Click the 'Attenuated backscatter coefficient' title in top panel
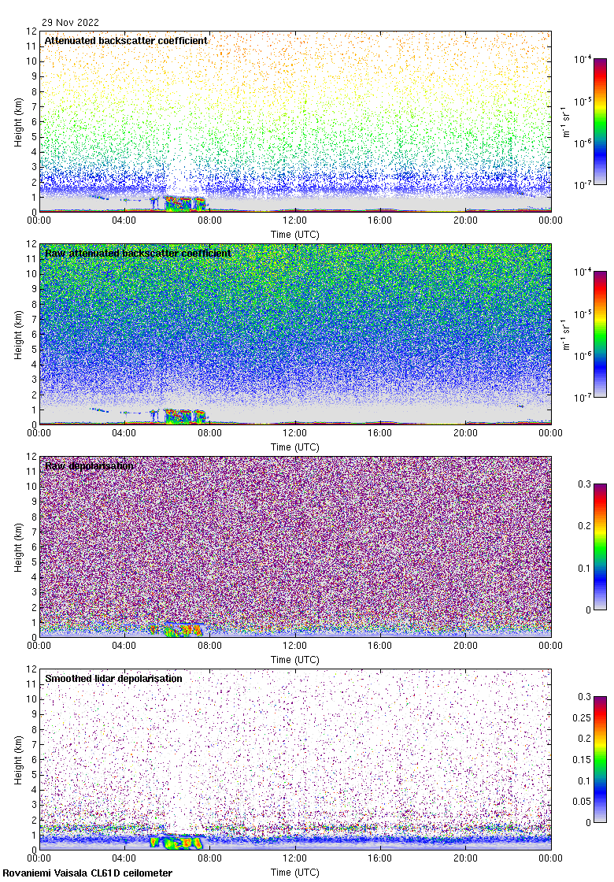This screenshot has height=882, width=614. click(x=126, y=40)
